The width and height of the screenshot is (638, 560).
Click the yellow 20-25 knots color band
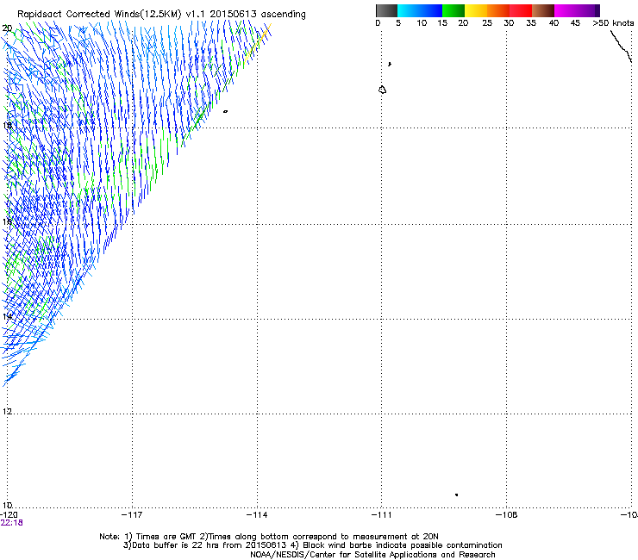pyautogui.click(x=476, y=10)
